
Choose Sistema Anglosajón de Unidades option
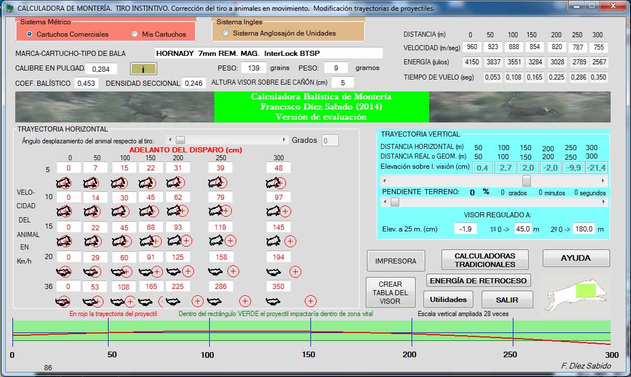click(226, 33)
